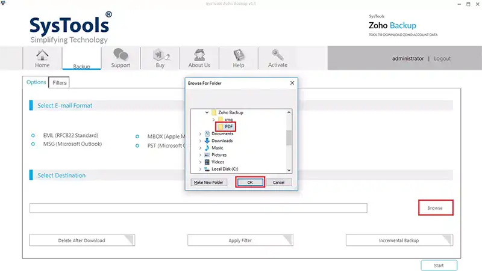Click the Apply Filter button
Image resolution: width=482 pixels, height=271 pixels.
click(x=240, y=240)
